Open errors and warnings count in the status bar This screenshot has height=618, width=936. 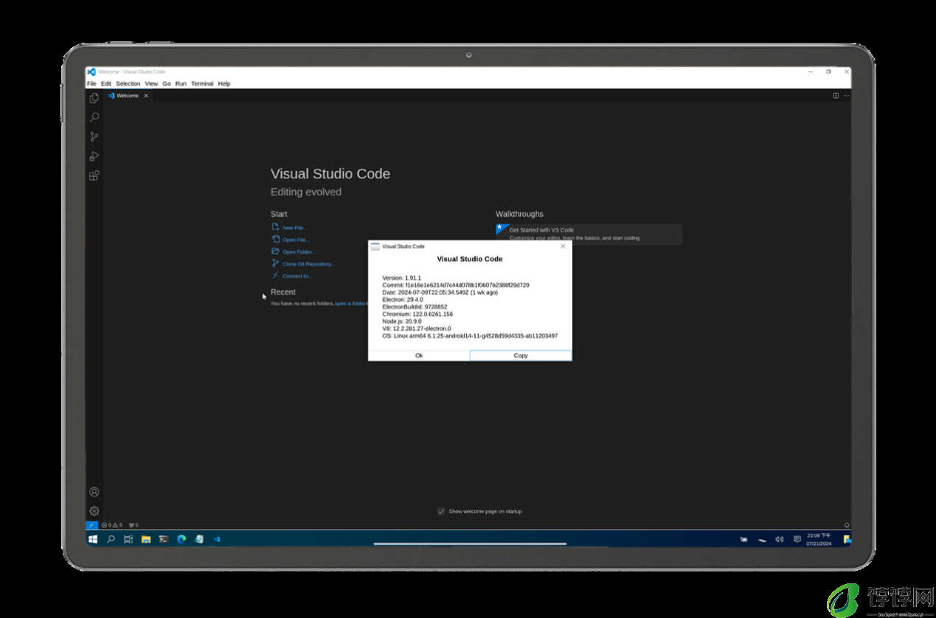pyautogui.click(x=112, y=525)
